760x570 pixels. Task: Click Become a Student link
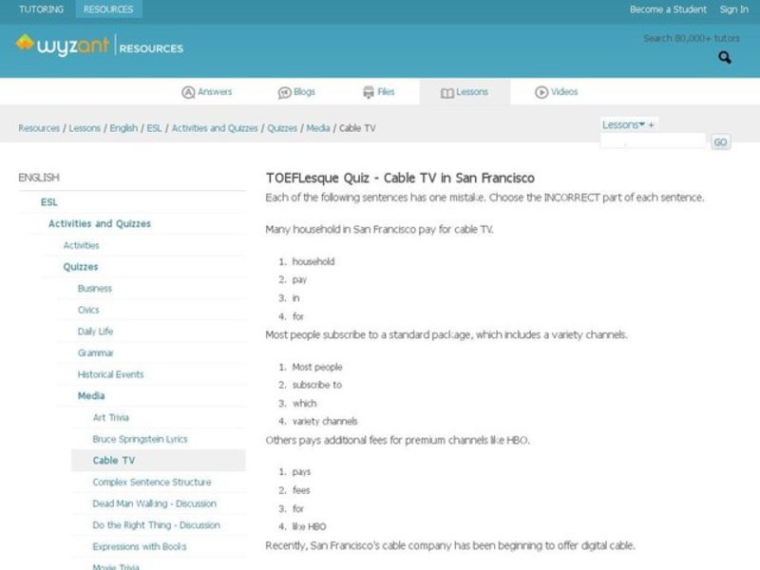pyautogui.click(x=668, y=9)
